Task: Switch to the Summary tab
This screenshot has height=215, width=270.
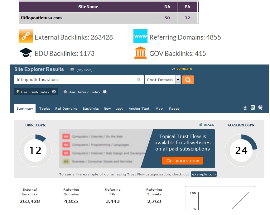Action: point(25,108)
